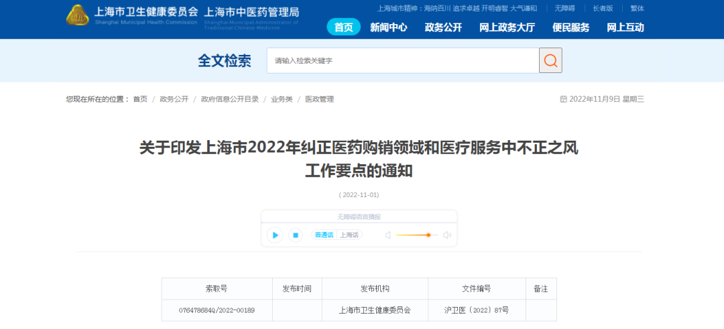The image size is (724, 329).
Task: Go to 网上互动 section
Action: point(625,27)
